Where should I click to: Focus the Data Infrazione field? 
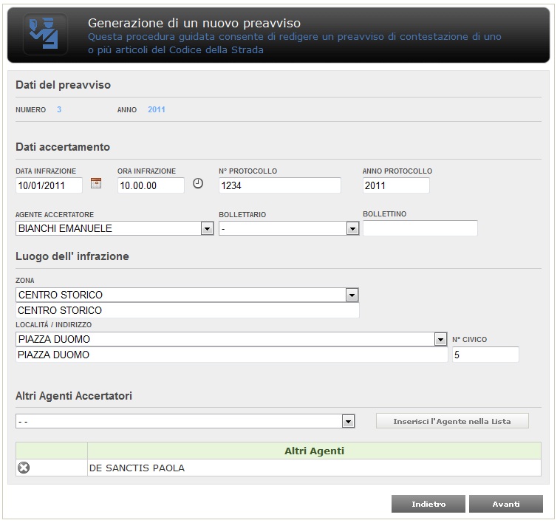click(x=49, y=185)
